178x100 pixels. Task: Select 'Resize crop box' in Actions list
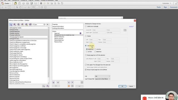(59, 38)
